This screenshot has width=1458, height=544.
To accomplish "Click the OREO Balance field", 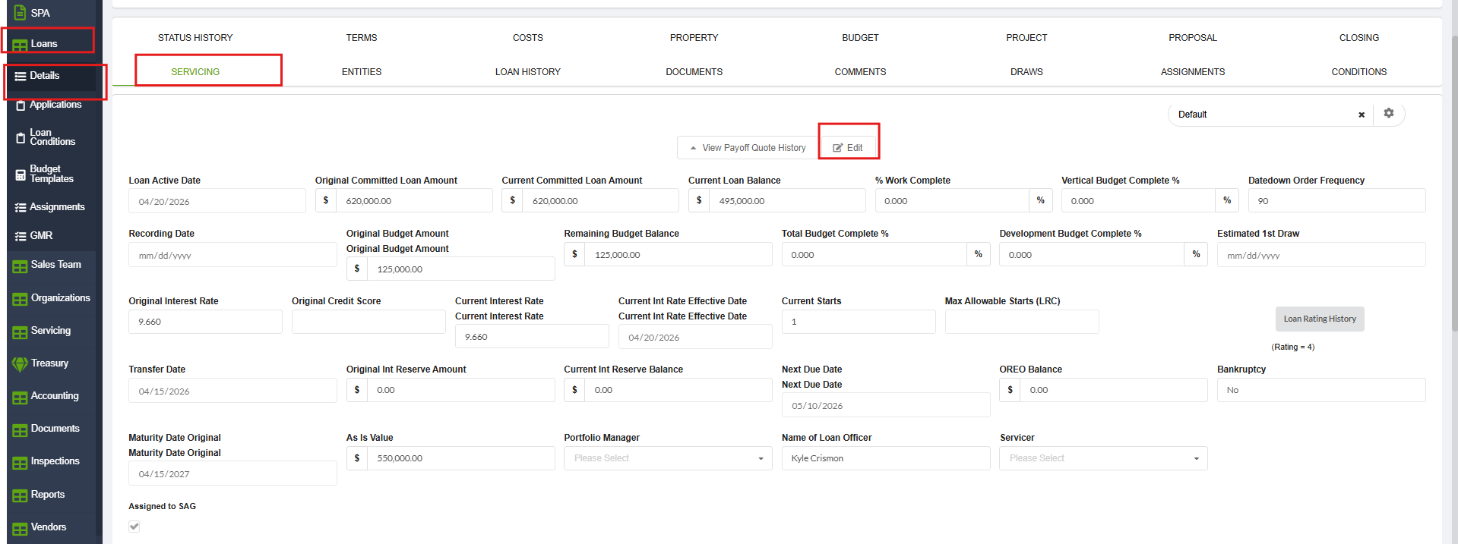I will click(x=1114, y=390).
